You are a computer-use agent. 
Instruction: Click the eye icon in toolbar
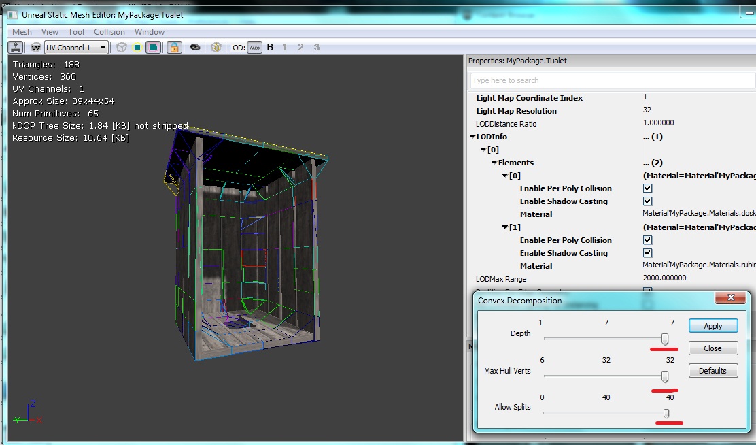point(195,48)
